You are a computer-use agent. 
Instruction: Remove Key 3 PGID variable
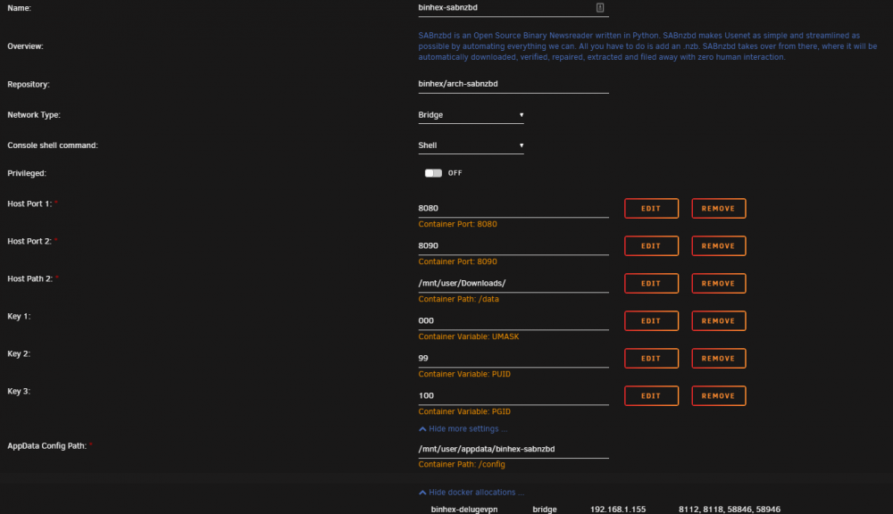pos(718,396)
